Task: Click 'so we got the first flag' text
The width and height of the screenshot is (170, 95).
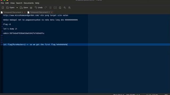Action: point(42,45)
